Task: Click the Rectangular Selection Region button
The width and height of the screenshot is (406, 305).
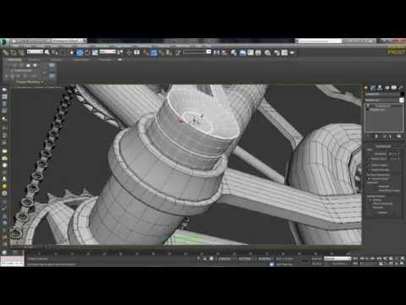Action: [x=63, y=53]
